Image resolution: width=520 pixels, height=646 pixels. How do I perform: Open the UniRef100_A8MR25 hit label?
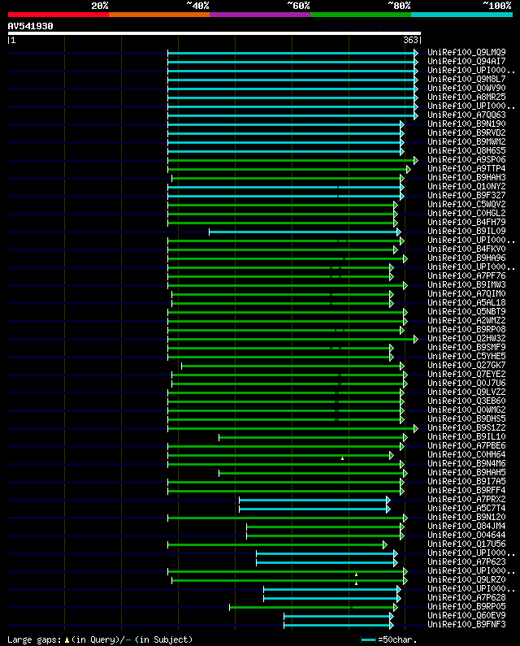pos(466,98)
